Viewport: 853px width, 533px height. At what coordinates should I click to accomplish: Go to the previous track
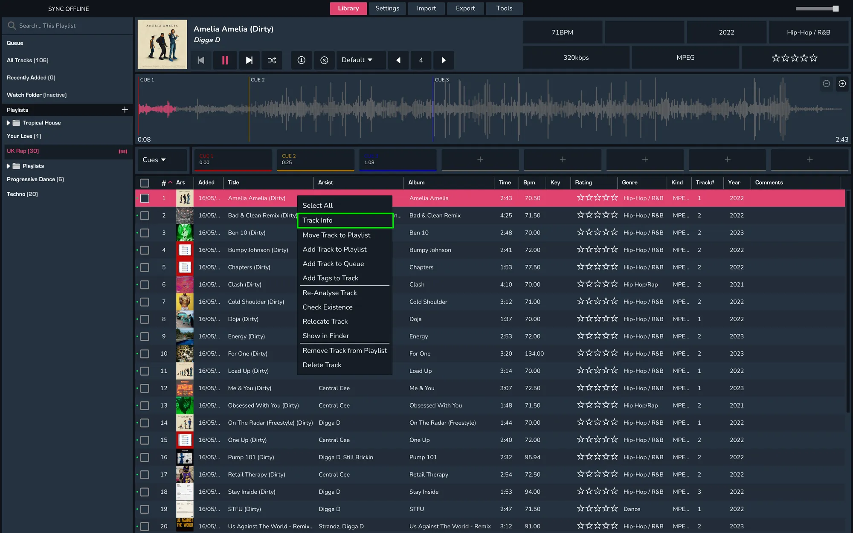click(x=201, y=60)
